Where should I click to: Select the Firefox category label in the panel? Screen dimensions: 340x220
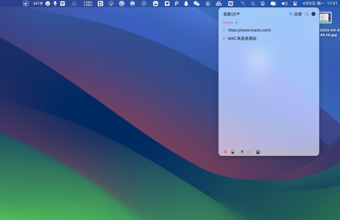tap(228, 23)
